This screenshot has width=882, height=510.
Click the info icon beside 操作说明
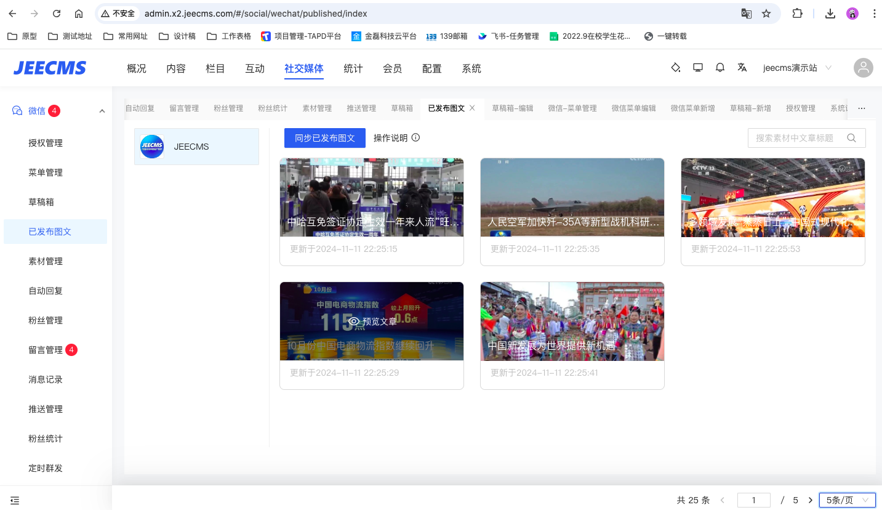point(415,137)
